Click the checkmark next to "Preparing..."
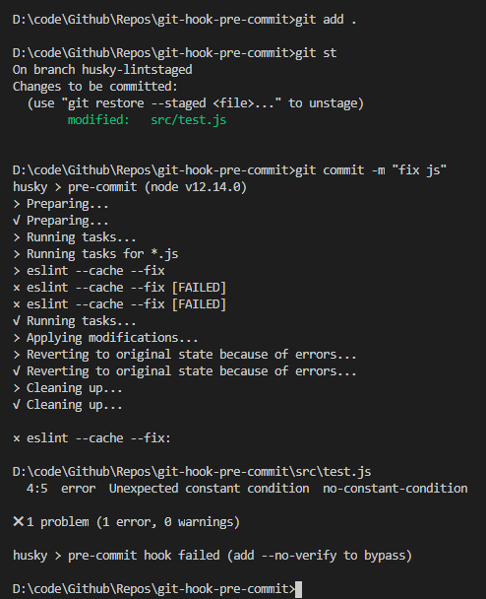 17,220
